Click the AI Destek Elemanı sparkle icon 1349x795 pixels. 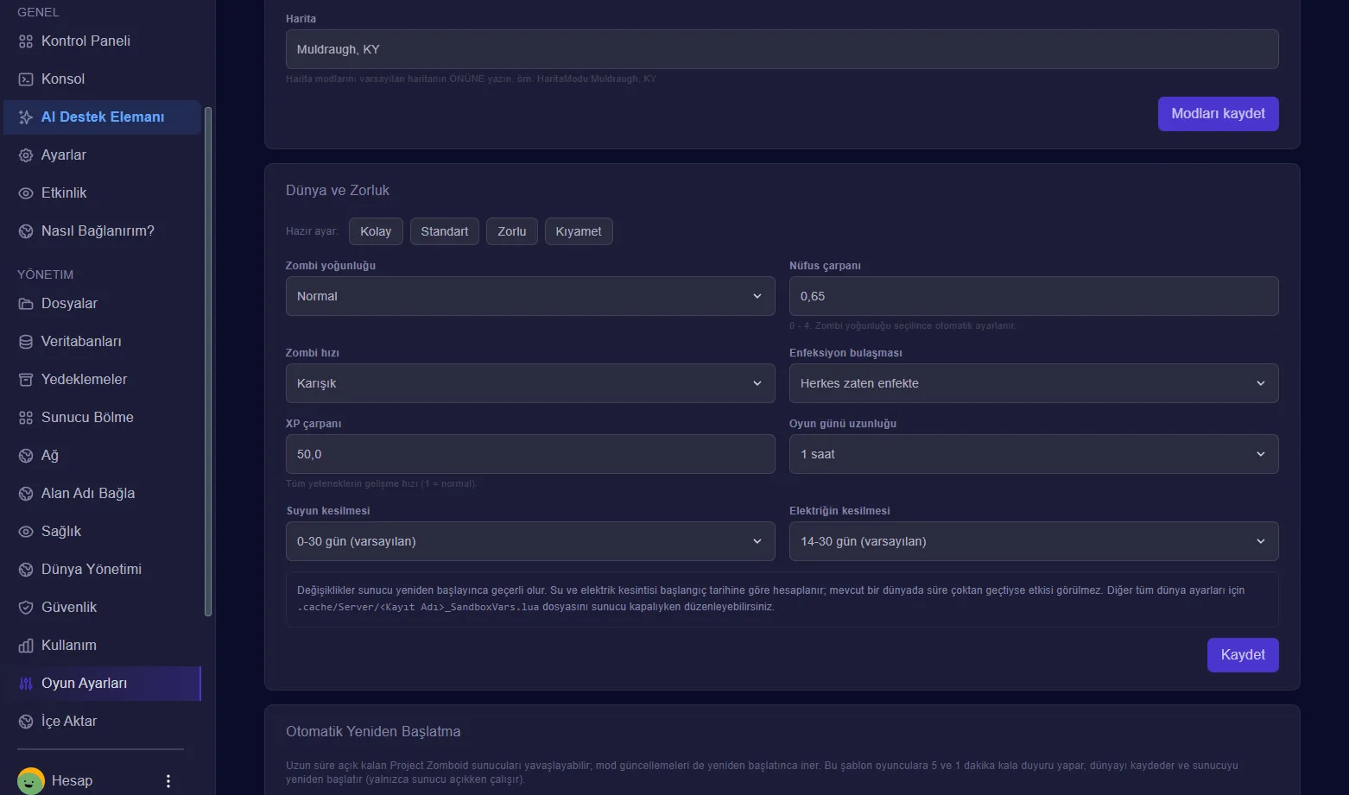26,117
